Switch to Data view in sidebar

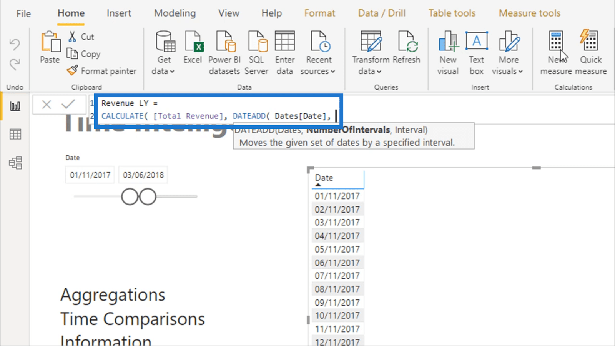[15, 135]
